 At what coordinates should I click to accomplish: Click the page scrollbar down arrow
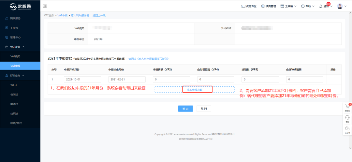(x=350, y=148)
